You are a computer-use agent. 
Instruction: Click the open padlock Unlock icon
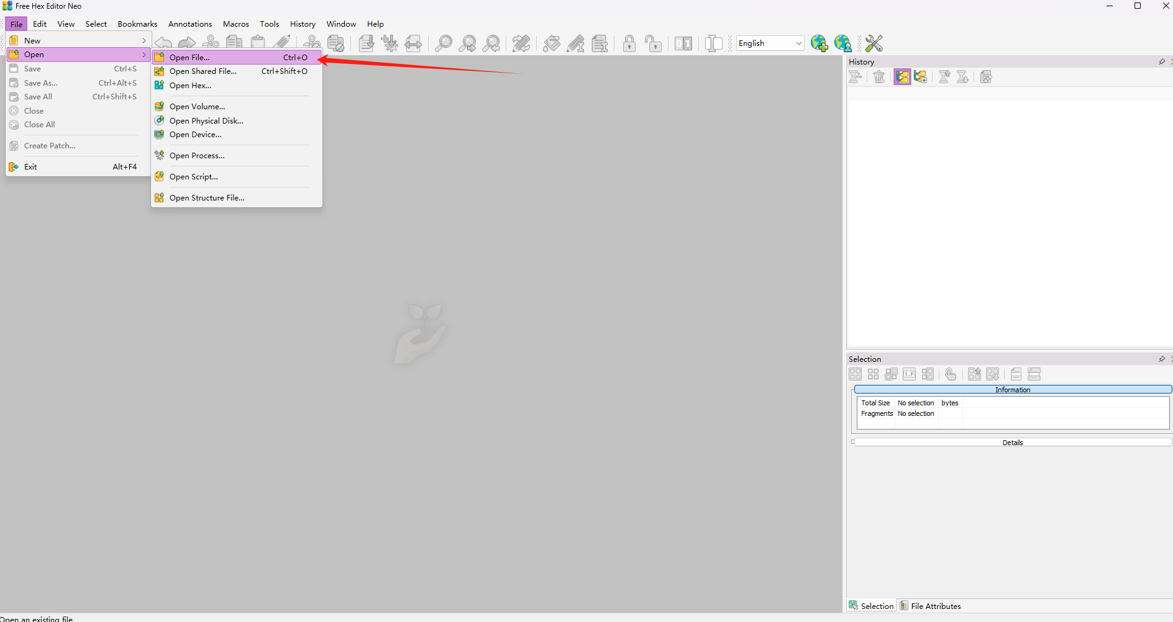pos(653,43)
